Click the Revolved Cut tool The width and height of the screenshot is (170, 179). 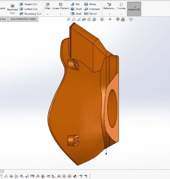(12, 9)
